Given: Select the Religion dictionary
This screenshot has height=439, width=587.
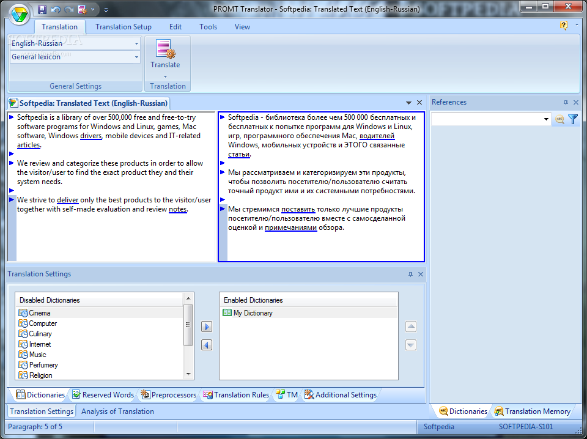Looking at the screenshot, I should point(99,375).
